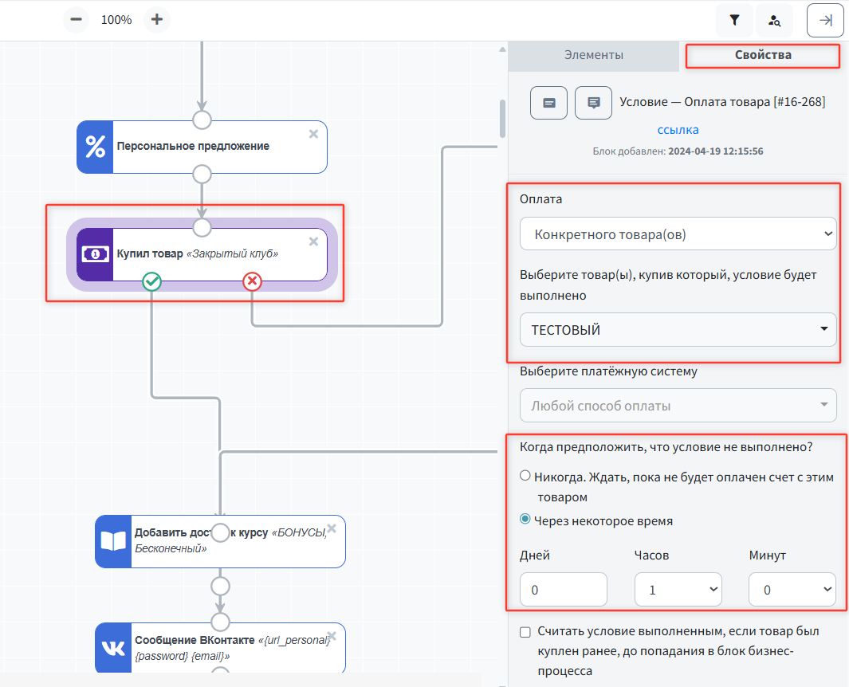Open the Часов hours dropdown
The image size is (849, 687).
(x=678, y=591)
